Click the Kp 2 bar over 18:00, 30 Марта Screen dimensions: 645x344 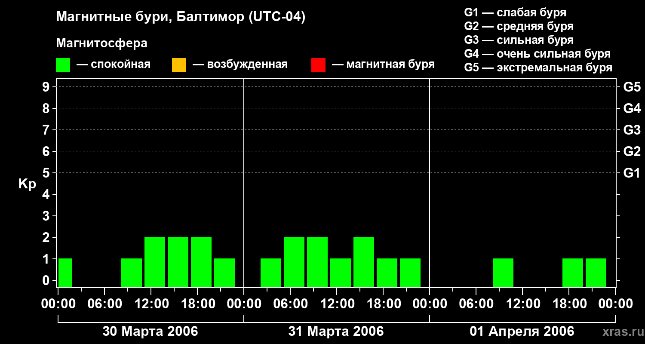tap(201, 262)
